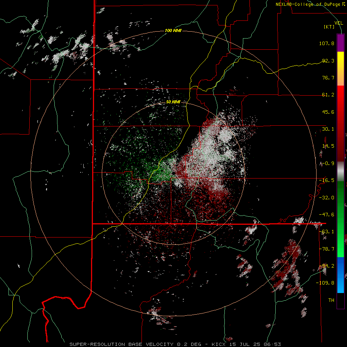Click the -94.2 scale value
Screen dimensions: 347x347
pos(327,266)
